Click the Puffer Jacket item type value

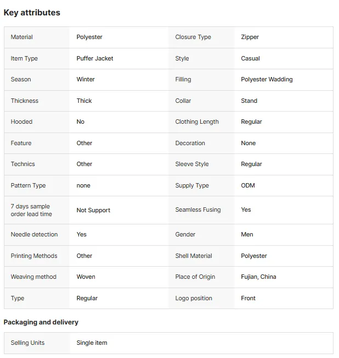click(95, 58)
